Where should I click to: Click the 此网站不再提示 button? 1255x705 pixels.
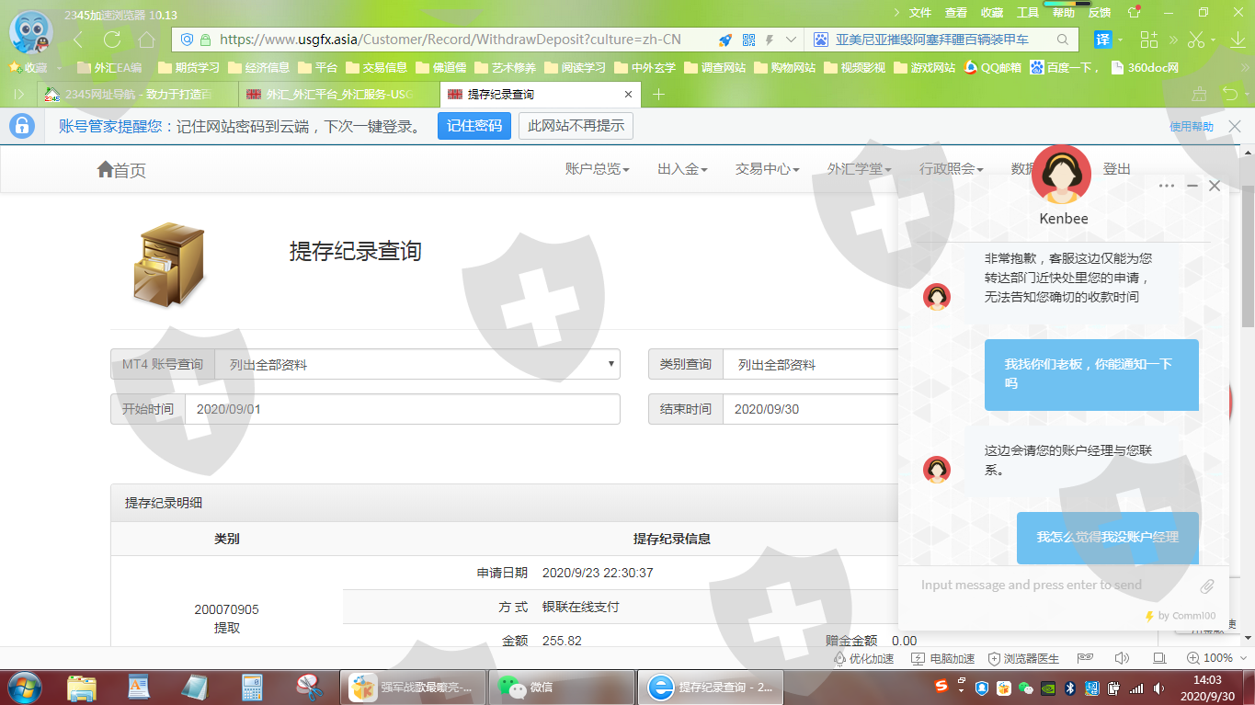576,126
